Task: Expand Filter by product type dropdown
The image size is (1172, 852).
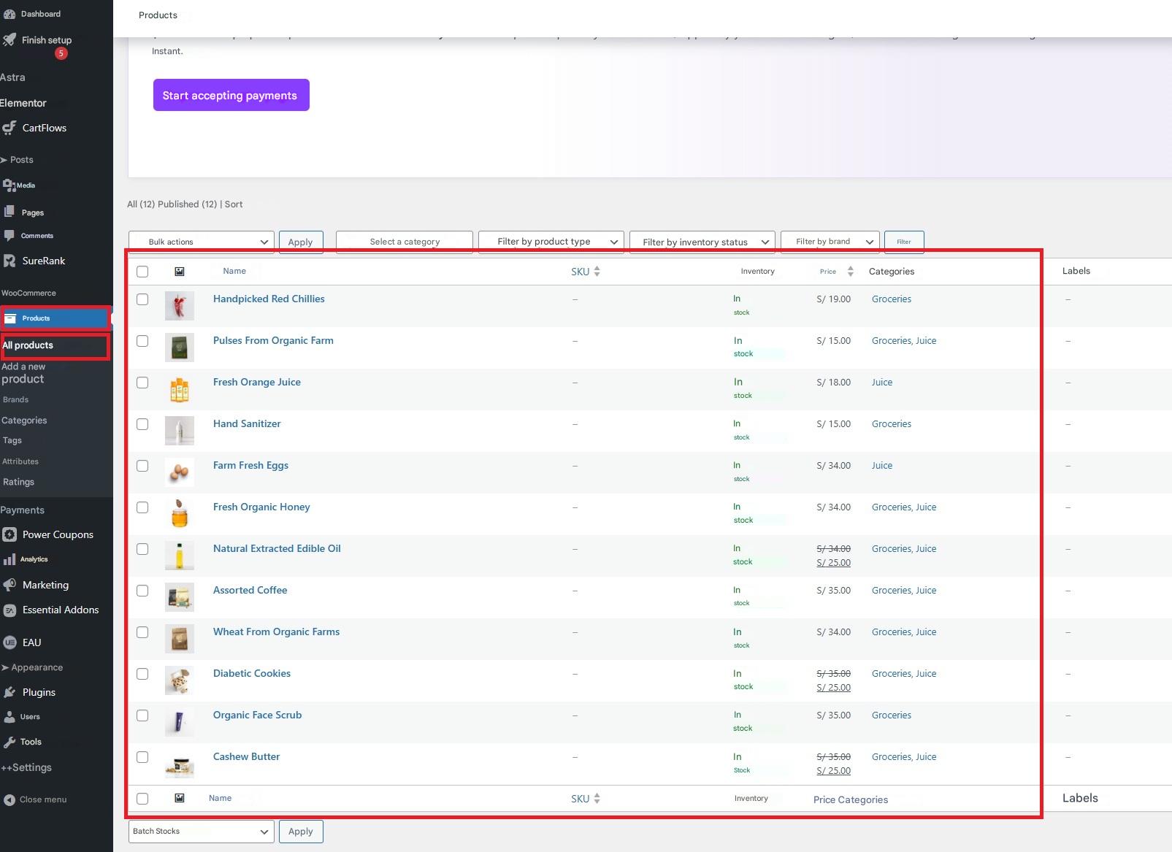Action: click(551, 242)
